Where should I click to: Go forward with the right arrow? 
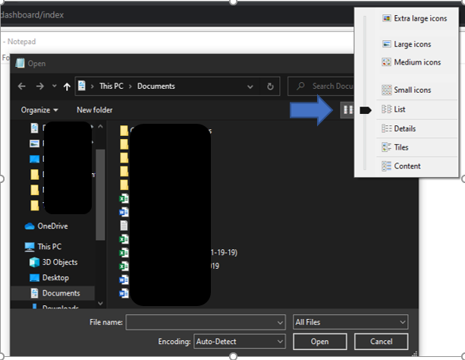(x=39, y=87)
